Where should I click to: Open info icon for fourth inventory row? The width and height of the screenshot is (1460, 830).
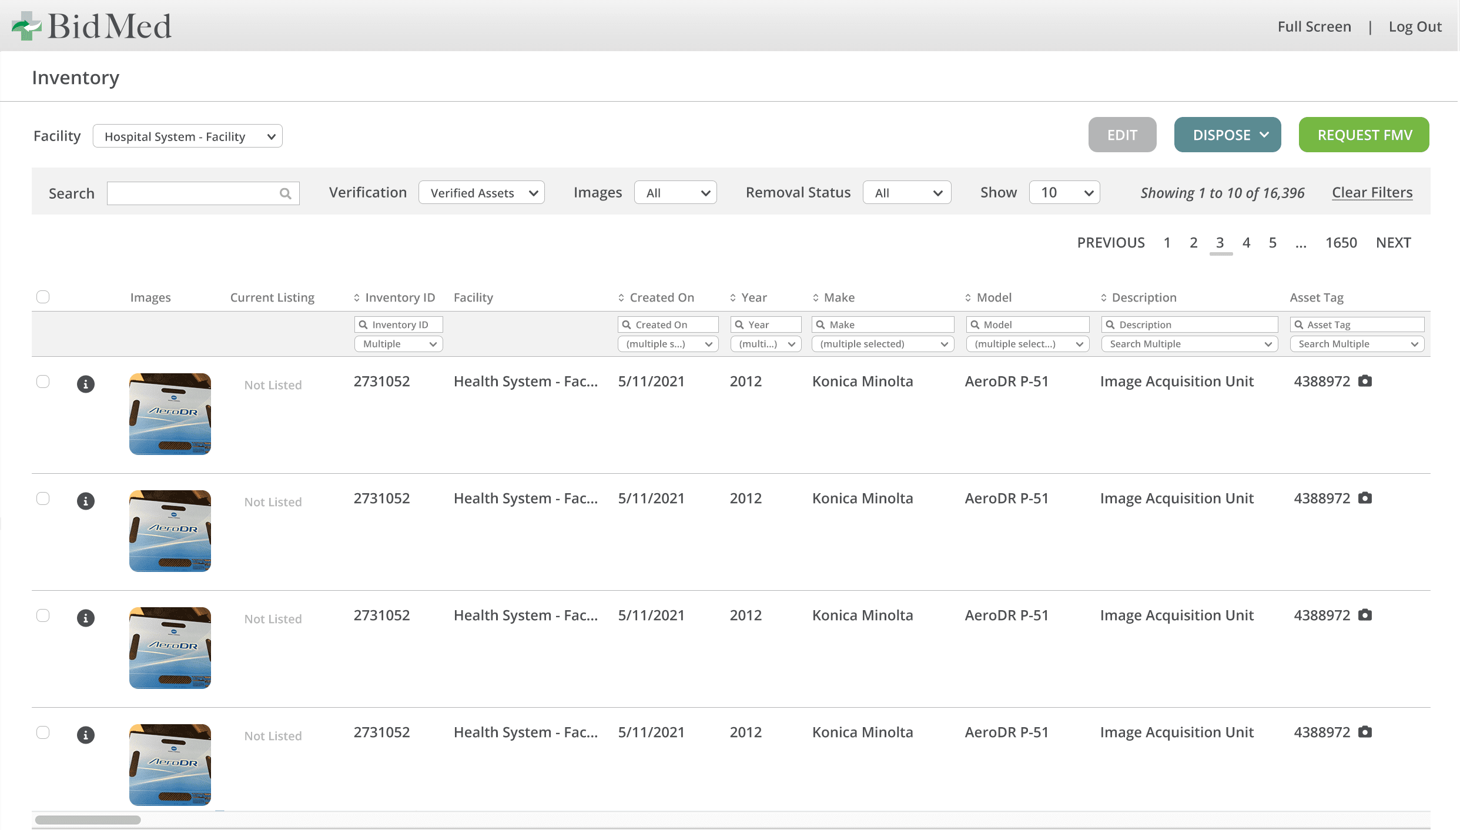point(86,735)
